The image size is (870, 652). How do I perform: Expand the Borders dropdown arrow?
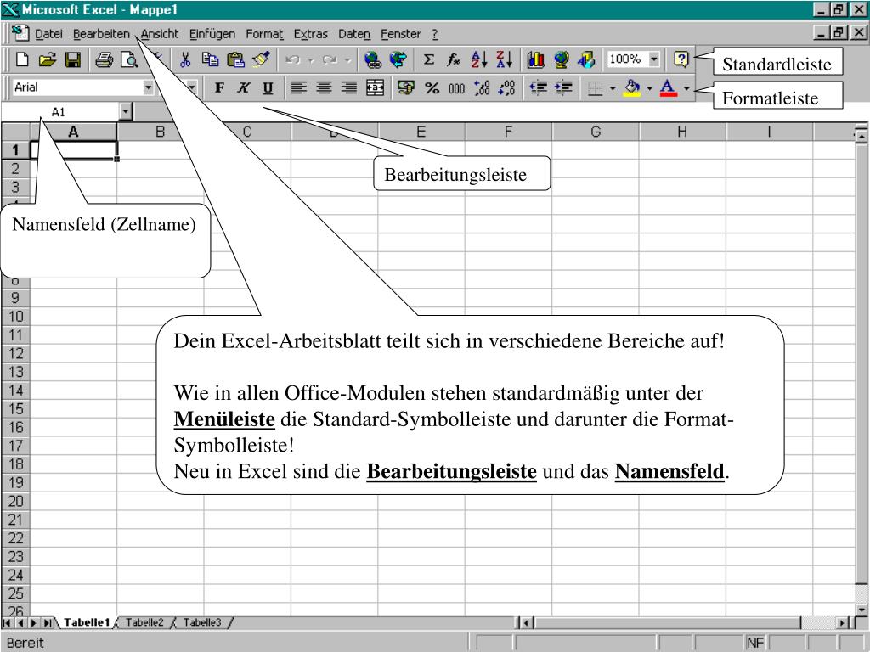tap(613, 87)
